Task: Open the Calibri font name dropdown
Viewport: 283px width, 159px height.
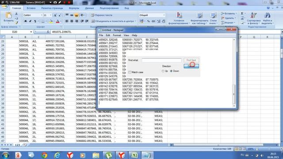Action: click(42, 15)
